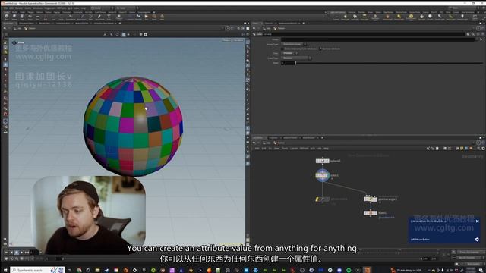Image resolution: width=486 pixels, height=273 pixels.
Task: Click the parameter search magnifier icon
Action: (473, 34)
